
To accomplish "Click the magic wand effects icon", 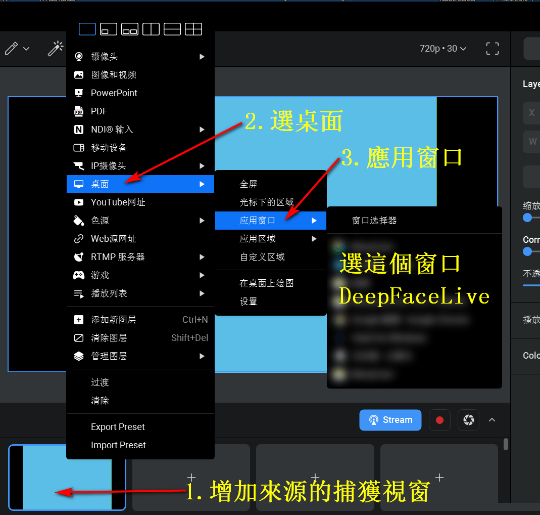I will pos(56,49).
